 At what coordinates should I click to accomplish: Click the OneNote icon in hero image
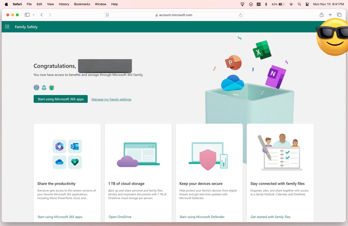tap(275, 76)
